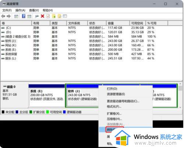Click the 87 % available cell
Image resolution: width=184 pixels, height=148 pixels.
(x=151, y=50)
